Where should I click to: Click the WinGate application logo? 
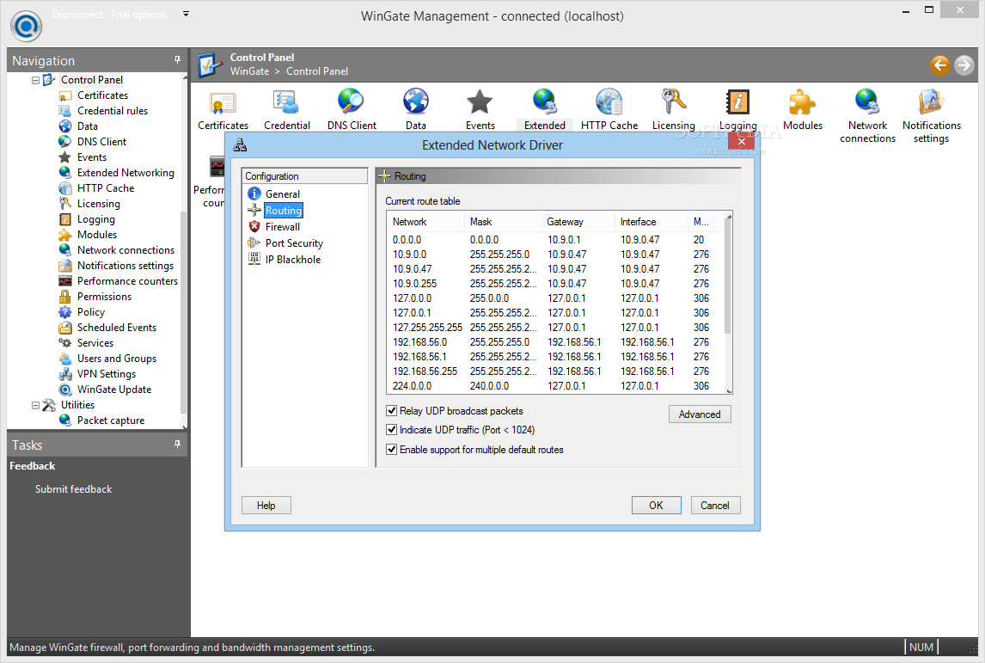point(27,27)
